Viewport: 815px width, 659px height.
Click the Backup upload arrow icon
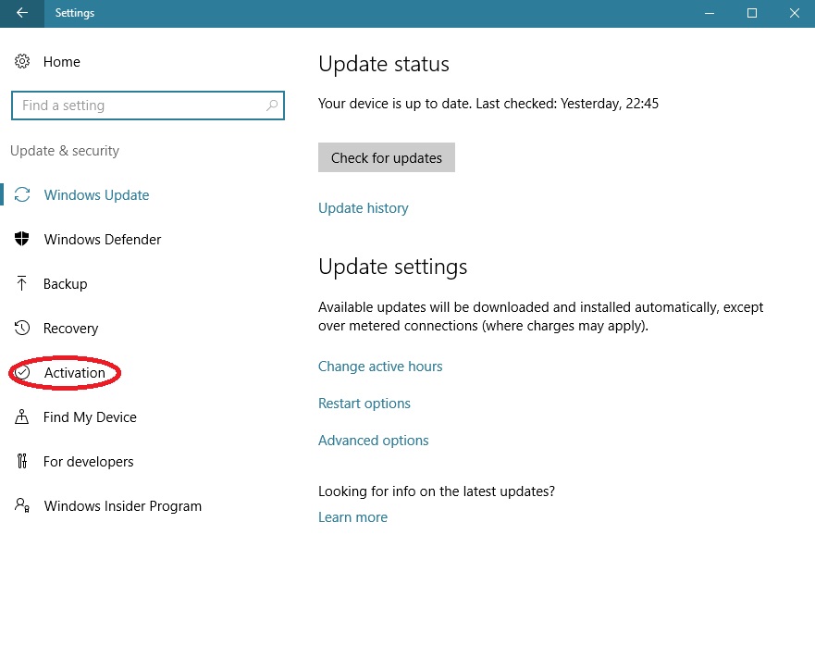pyautogui.click(x=21, y=283)
